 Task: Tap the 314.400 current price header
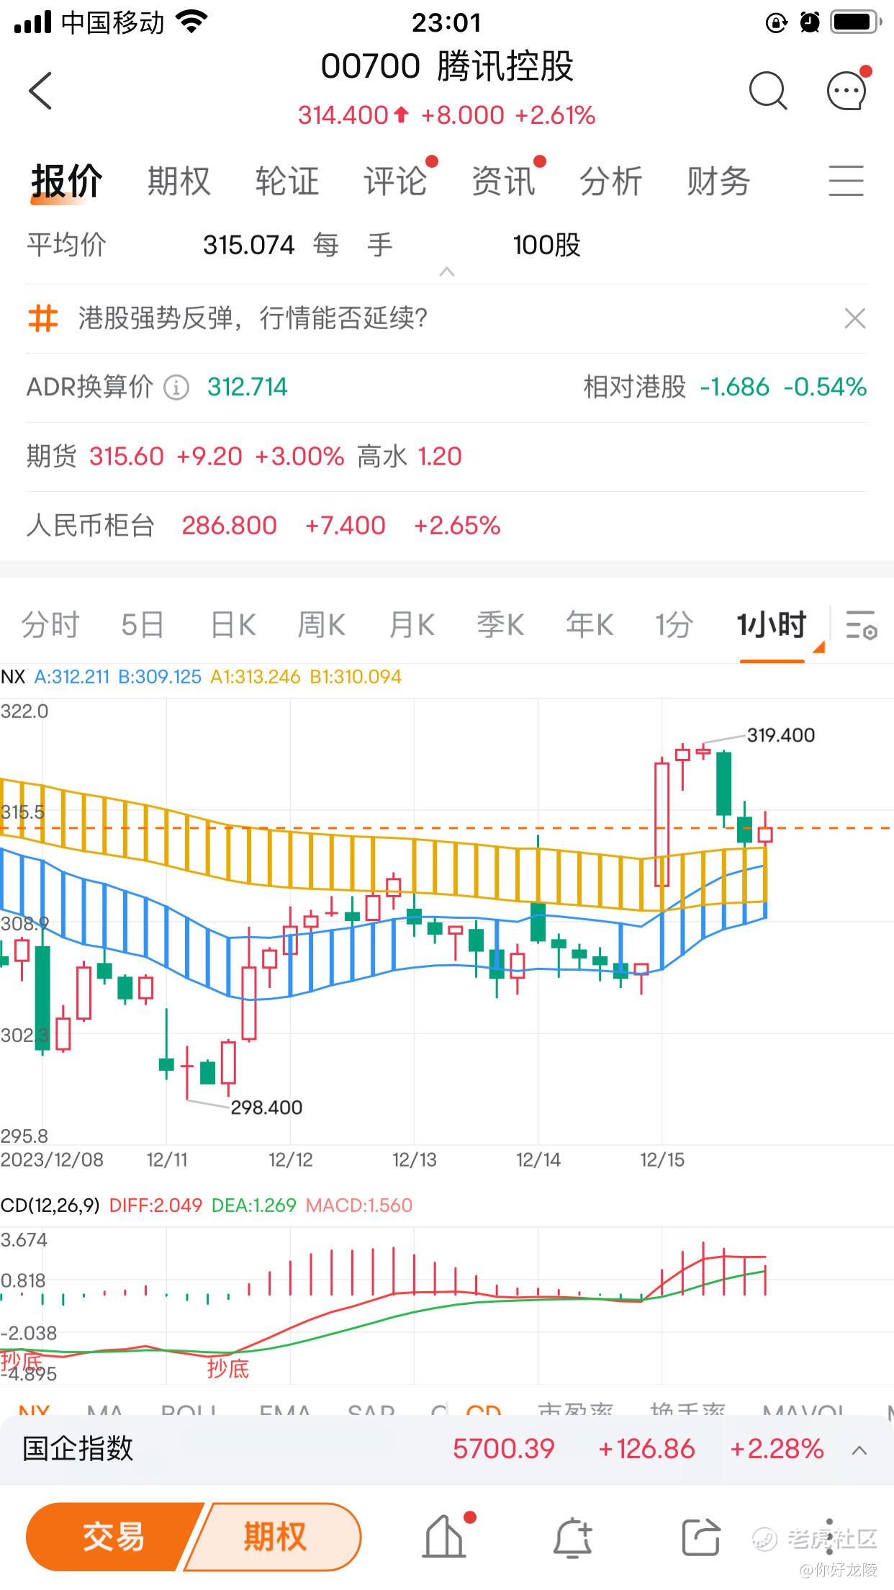pyautogui.click(x=343, y=115)
